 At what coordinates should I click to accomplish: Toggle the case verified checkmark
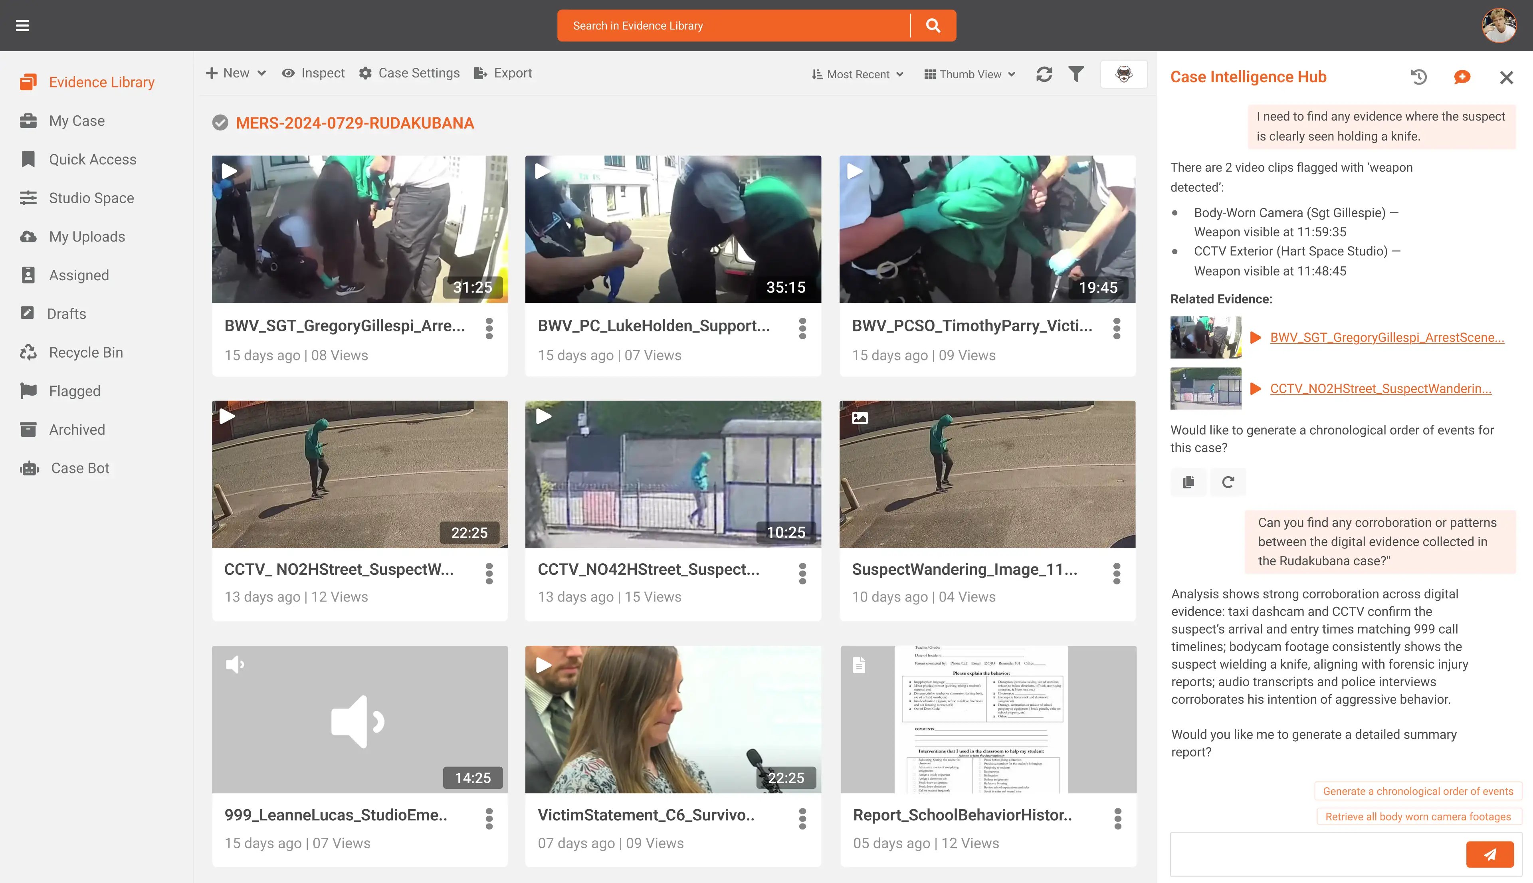pyautogui.click(x=220, y=123)
